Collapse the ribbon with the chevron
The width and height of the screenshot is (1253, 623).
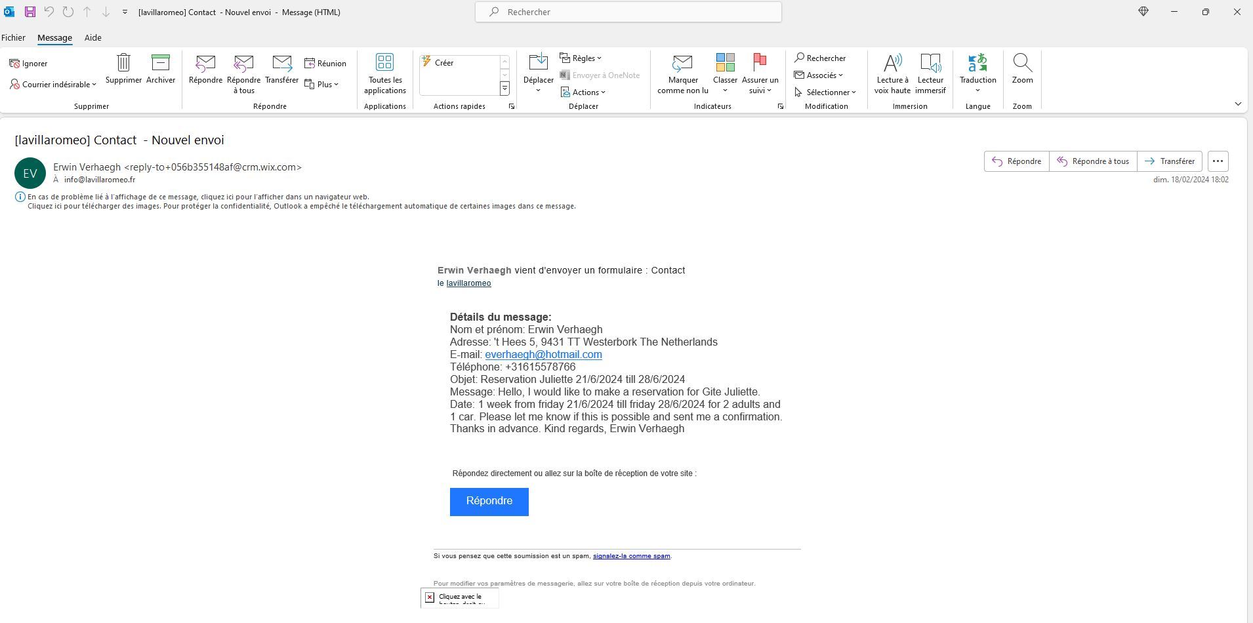pos(1238,104)
